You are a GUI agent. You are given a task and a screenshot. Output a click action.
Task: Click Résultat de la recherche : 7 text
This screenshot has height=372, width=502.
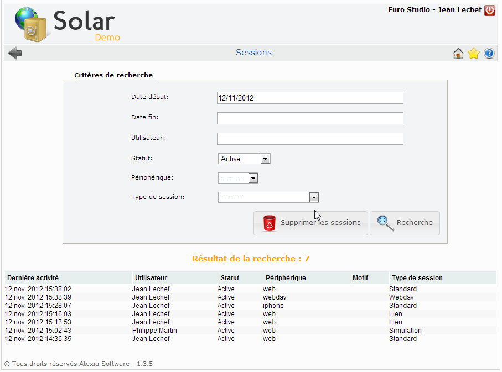pyautogui.click(x=251, y=259)
